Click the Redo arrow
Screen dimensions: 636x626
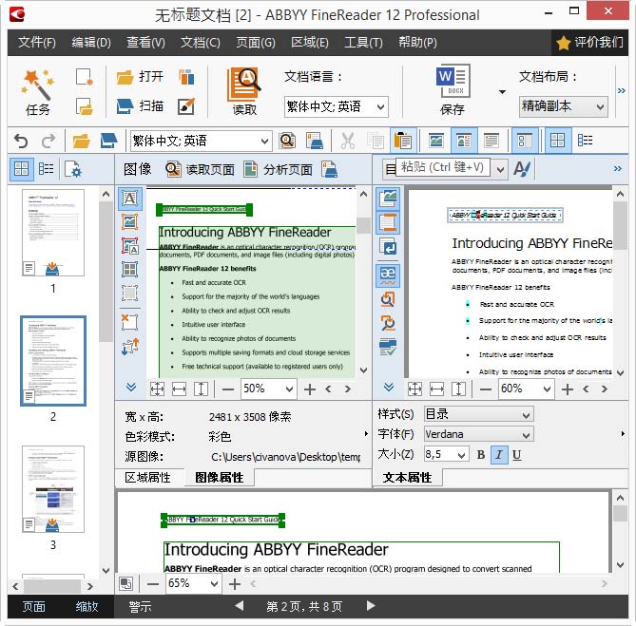point(48,141)
